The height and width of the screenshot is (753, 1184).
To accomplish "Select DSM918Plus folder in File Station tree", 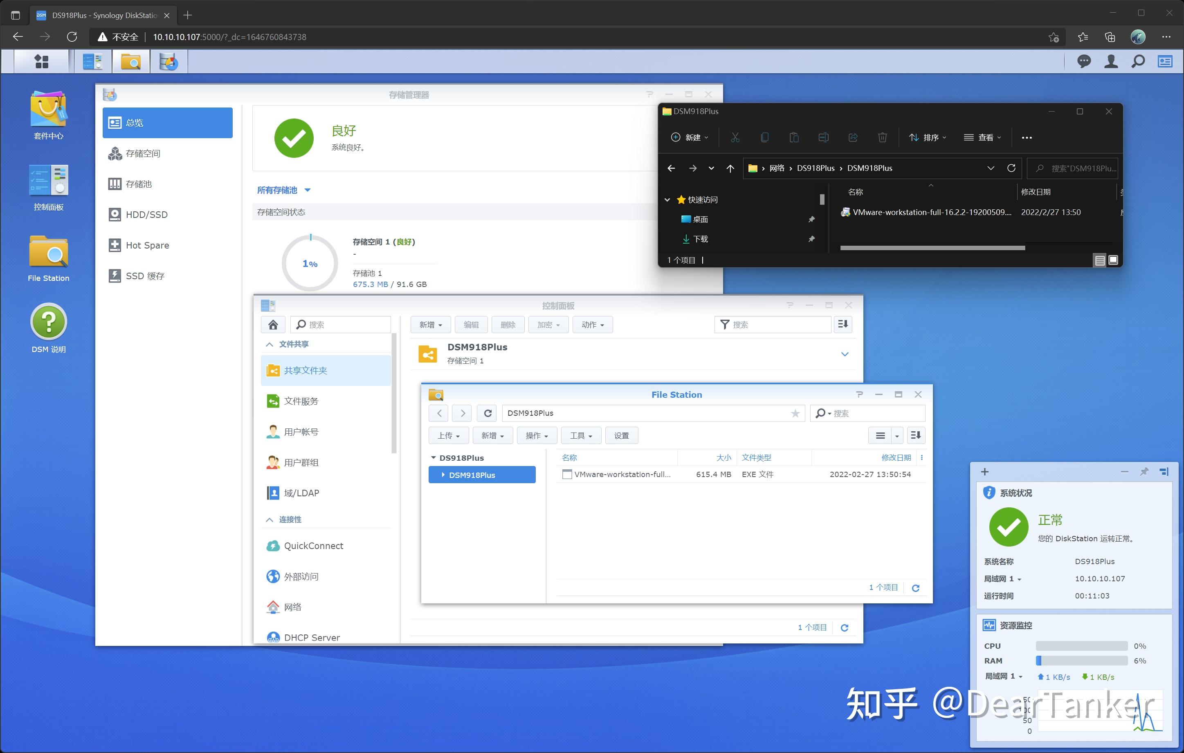I will pos(481,475).
